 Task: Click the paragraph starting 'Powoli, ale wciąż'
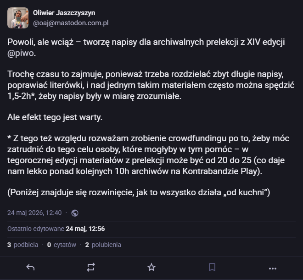(146, 48)
